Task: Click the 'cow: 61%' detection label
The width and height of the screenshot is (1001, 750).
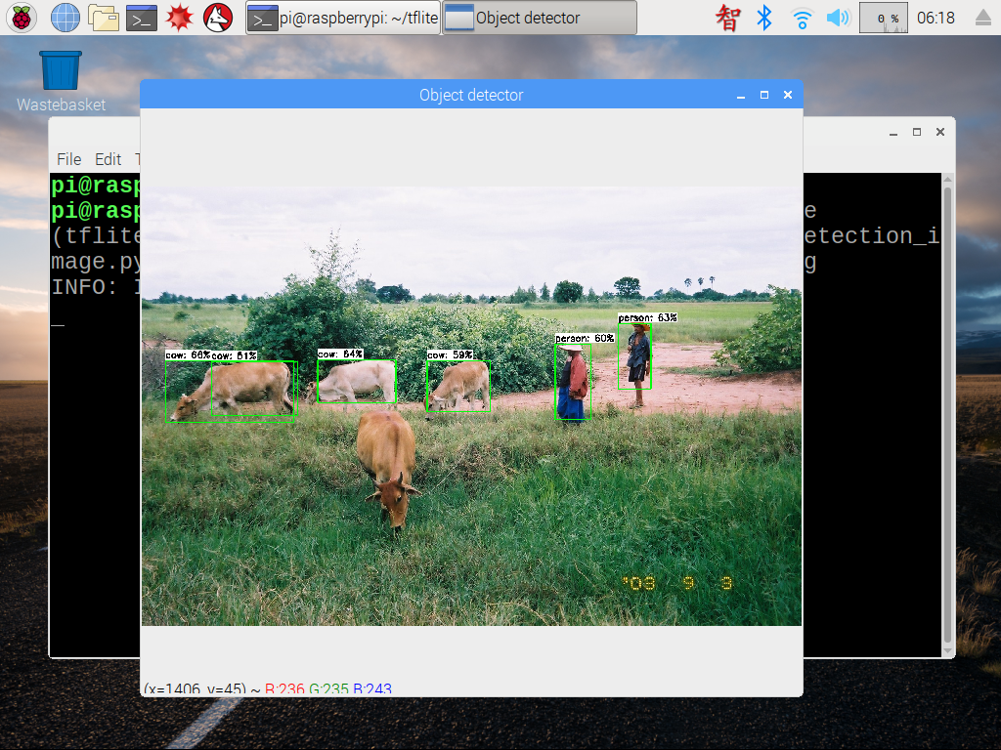Action: tap(235, 355)
